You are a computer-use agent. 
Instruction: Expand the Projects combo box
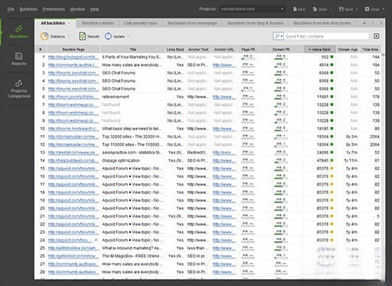[x=282, y=9]
